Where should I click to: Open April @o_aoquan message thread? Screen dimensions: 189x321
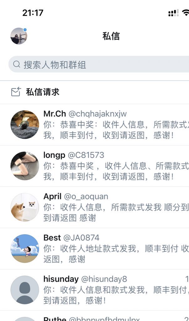[94, 208]
